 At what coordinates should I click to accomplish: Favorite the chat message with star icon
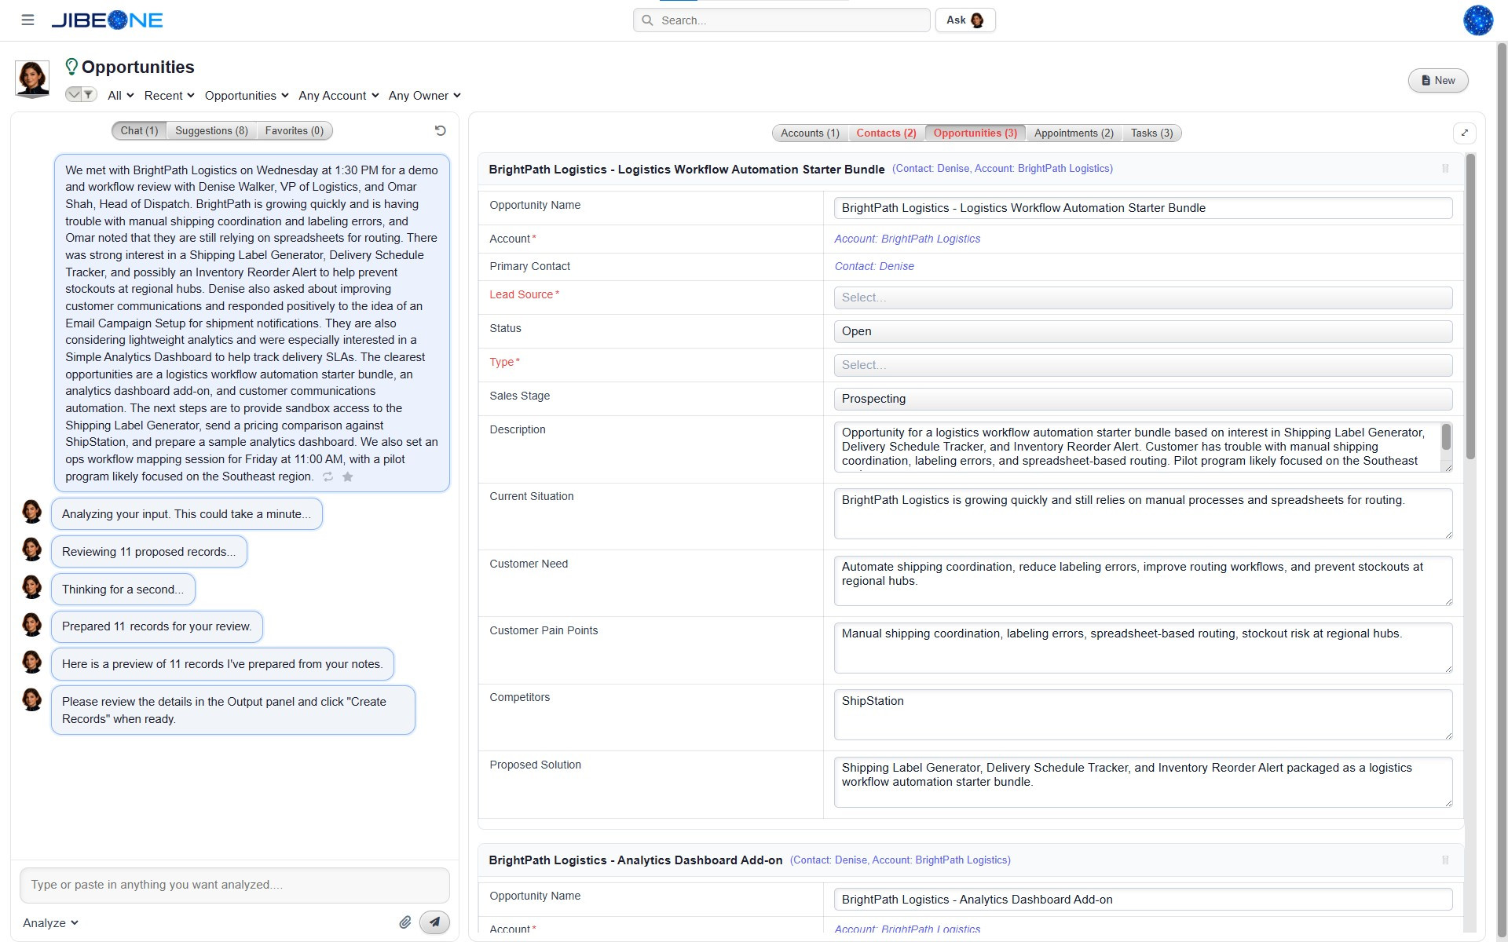tap(348, 476)
